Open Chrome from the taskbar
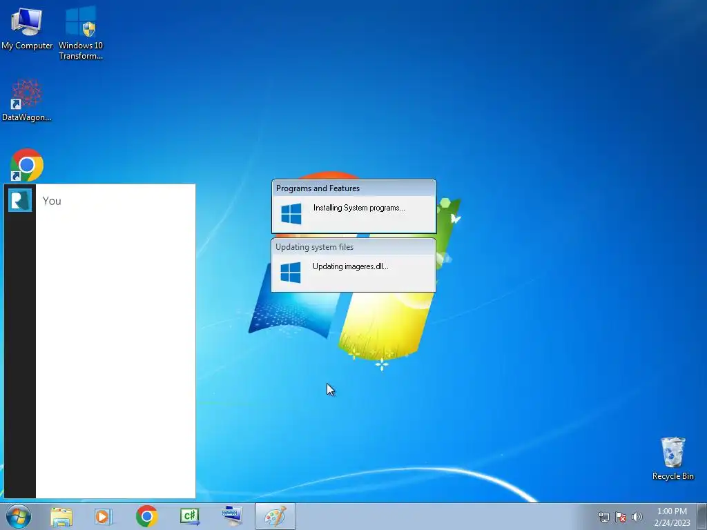Viewport: 707px width, 530px height. [x=146, y=516]
